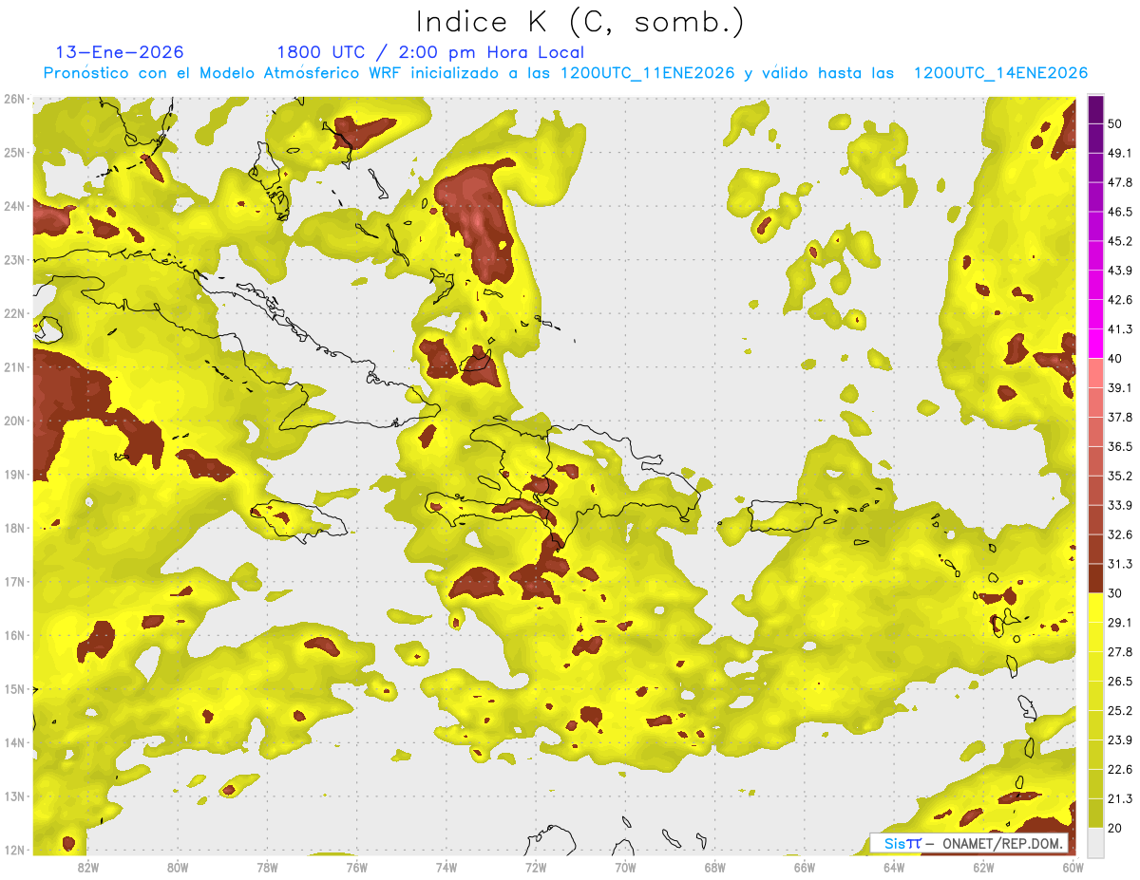The image size is (1140, 880).
Task: Click the '66W' longitude label
Action: (x=805, y=867)
